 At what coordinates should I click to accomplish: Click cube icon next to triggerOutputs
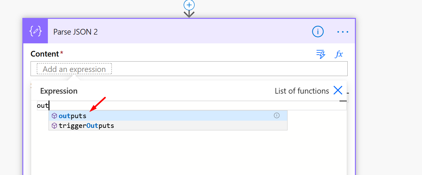point(54,126)
